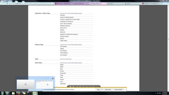The image size is (169, 95).
Task: Click the 'Black' color value
Action: point(62,67)
